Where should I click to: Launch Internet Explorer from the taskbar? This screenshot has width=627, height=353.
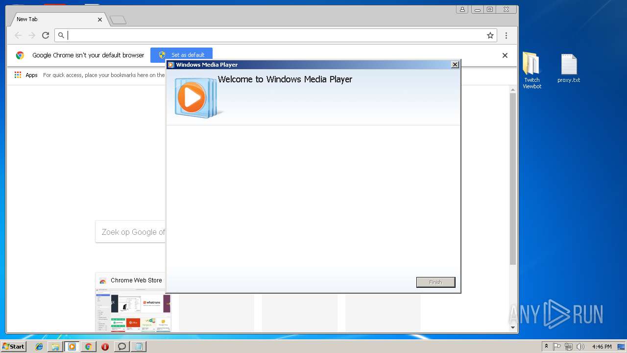pyautogui.click(x=39, y=347)
